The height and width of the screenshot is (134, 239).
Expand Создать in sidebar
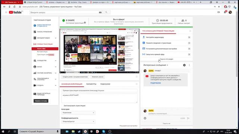[56, 85]
